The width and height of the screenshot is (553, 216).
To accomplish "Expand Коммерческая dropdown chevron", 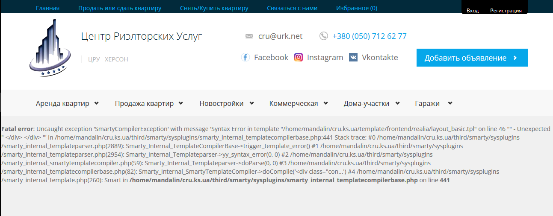I will tap(326, 103).
